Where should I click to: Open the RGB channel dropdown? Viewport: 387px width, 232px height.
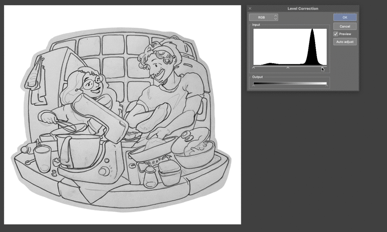(x=264, y=17)
